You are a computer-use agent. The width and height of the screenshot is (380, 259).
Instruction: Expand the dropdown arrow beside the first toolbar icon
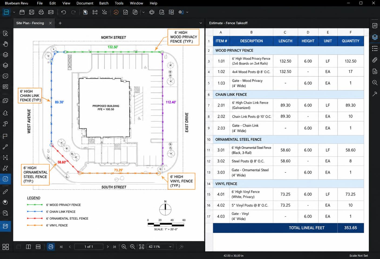point(14,12)
